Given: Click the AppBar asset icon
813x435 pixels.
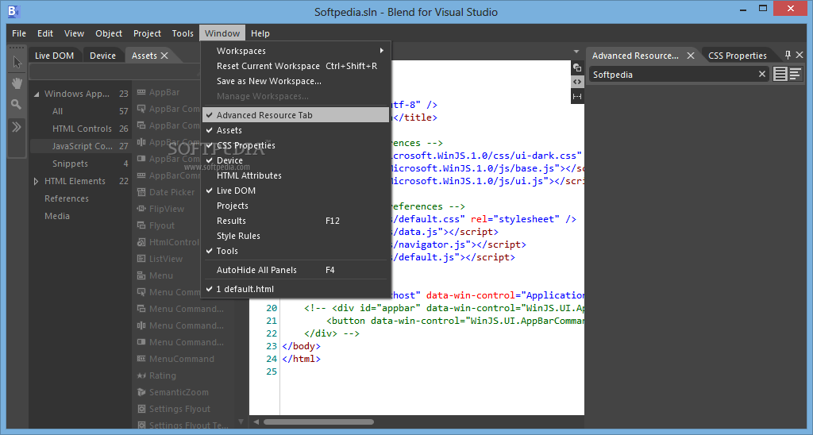Looking at the screenshot, I should click(141, 92).
